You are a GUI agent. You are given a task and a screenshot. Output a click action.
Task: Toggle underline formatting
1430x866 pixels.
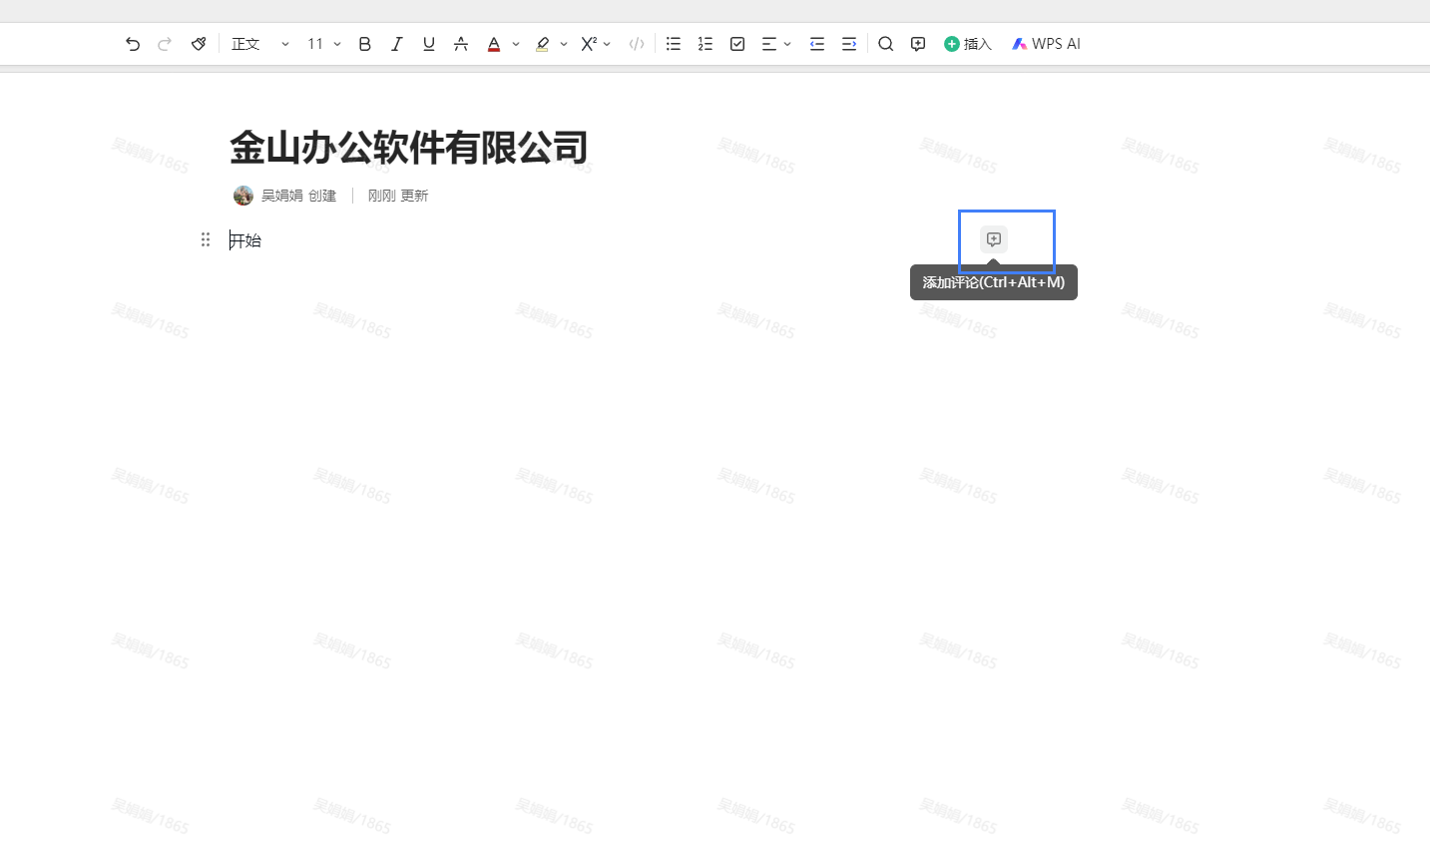coord(429,44)
